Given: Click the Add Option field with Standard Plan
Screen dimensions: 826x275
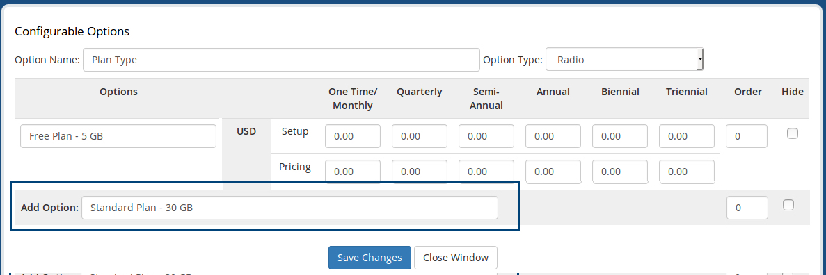Looking at the screenshot, I should [289, 208].
